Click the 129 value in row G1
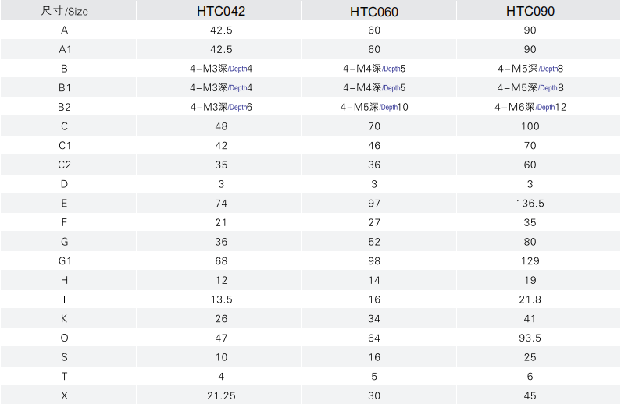Screen dimensions: 621x404 tap(530, 261)
